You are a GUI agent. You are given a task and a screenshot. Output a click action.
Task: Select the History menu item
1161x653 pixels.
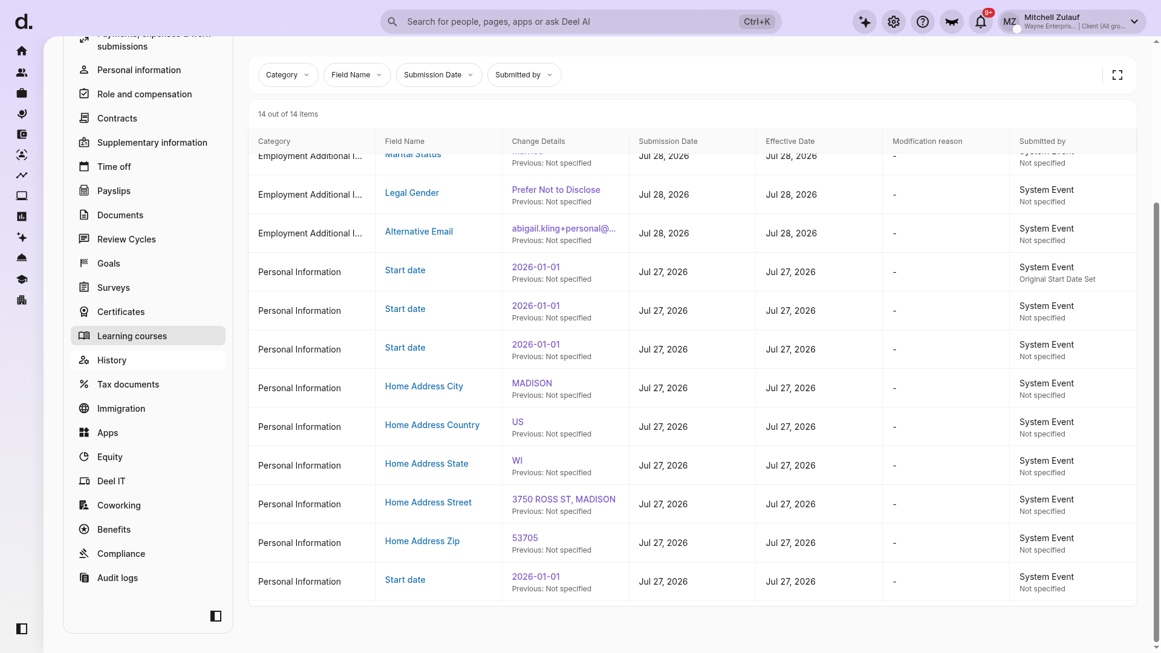[x=148, y=360]
